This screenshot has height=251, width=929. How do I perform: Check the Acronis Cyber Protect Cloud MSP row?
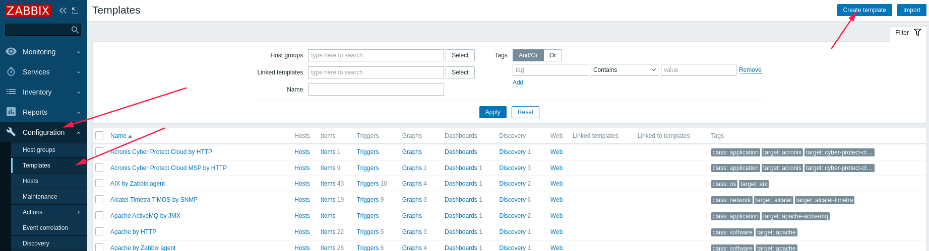[99, 168]
